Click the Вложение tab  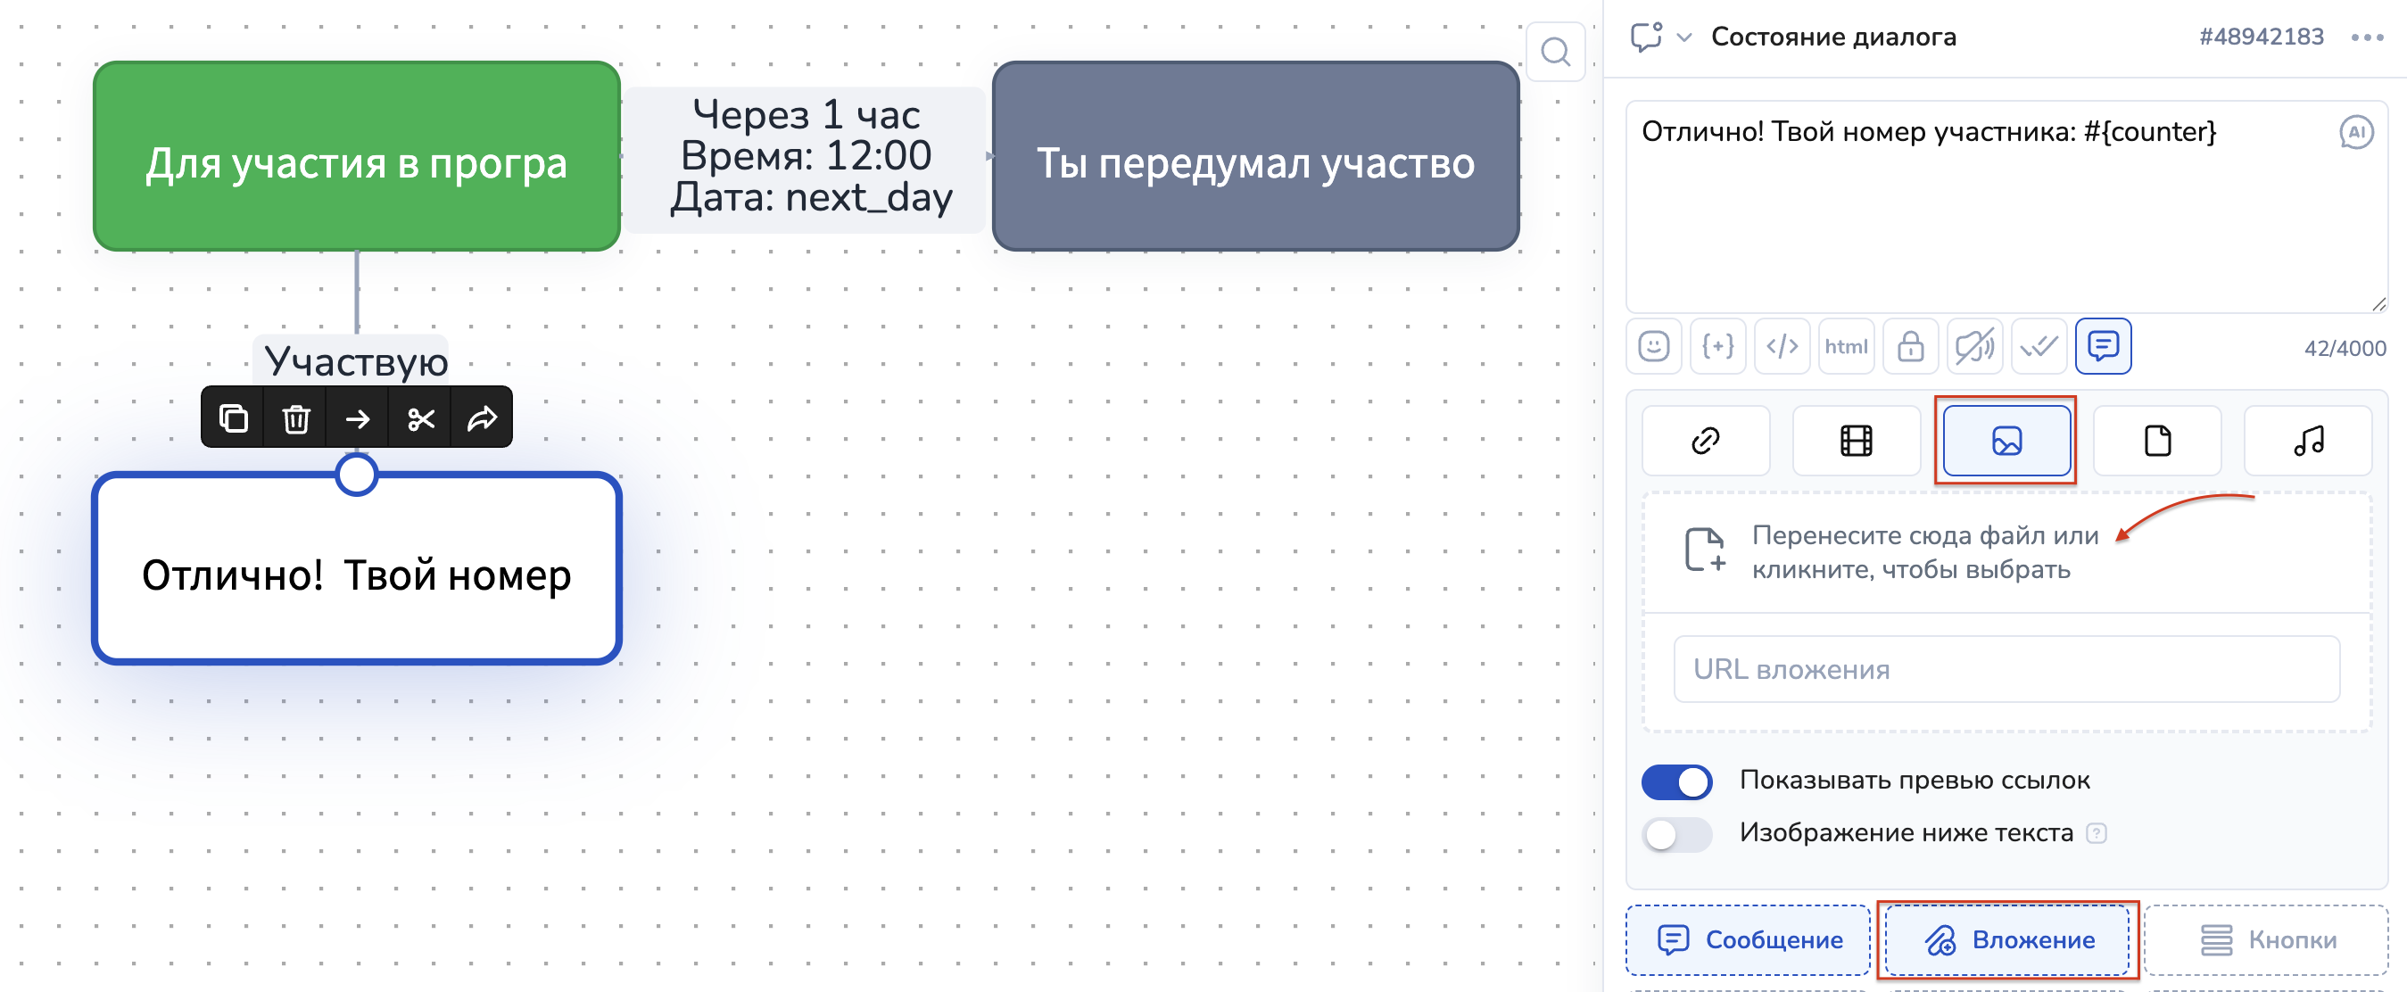click(x=2007, y=939)
